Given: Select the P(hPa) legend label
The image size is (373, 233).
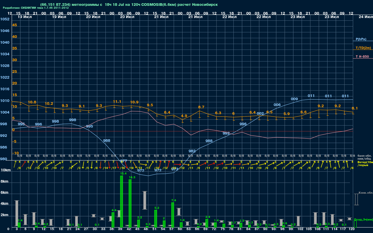Looking at the screenshot, I should click(361, 39).
